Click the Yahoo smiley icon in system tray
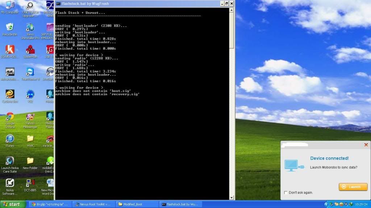371x208 pixels. tap(341, 204)
